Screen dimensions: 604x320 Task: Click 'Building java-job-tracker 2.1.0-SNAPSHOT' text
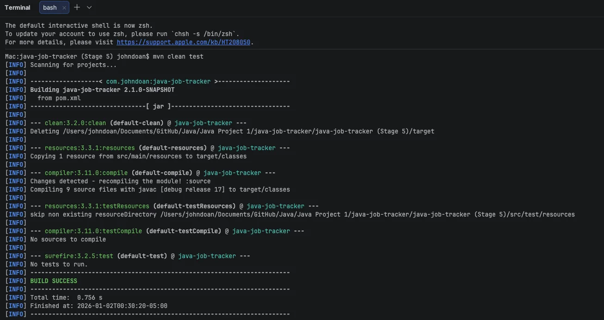[x=102, y=90]
